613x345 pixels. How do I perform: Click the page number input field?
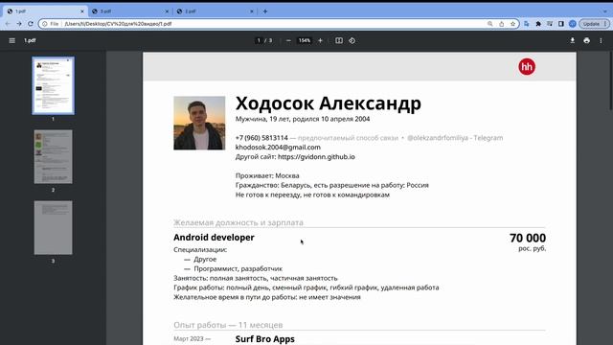[x=259, y=40]
